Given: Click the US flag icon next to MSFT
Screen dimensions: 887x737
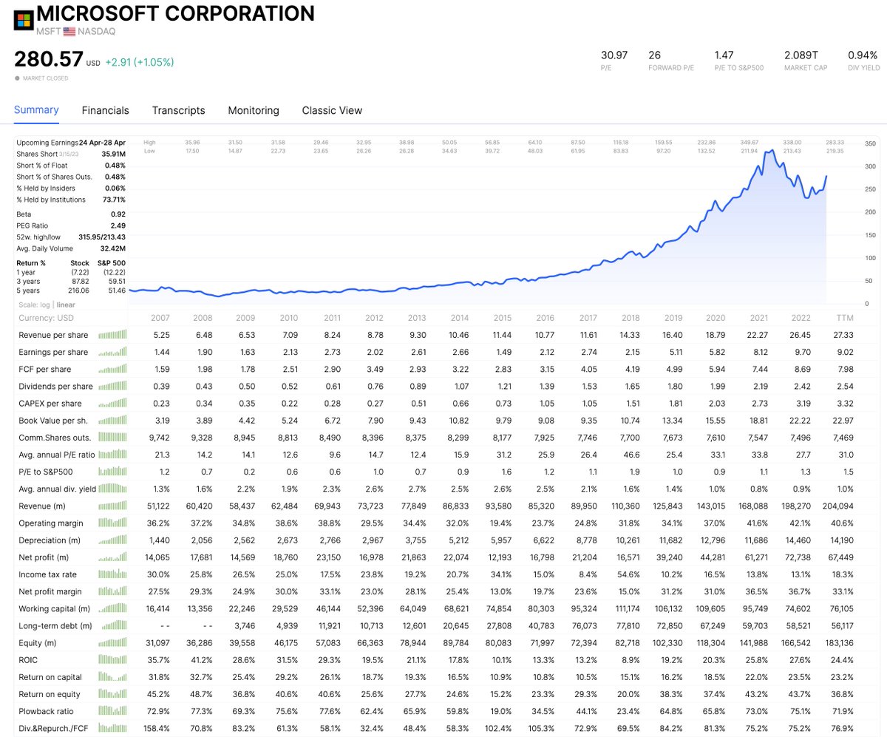Looking at the screenshot, I should click(69, 32).
